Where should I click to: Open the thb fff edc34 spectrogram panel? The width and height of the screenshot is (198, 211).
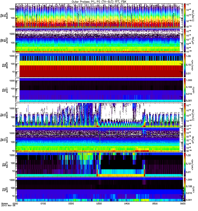(x=99, y=16)
